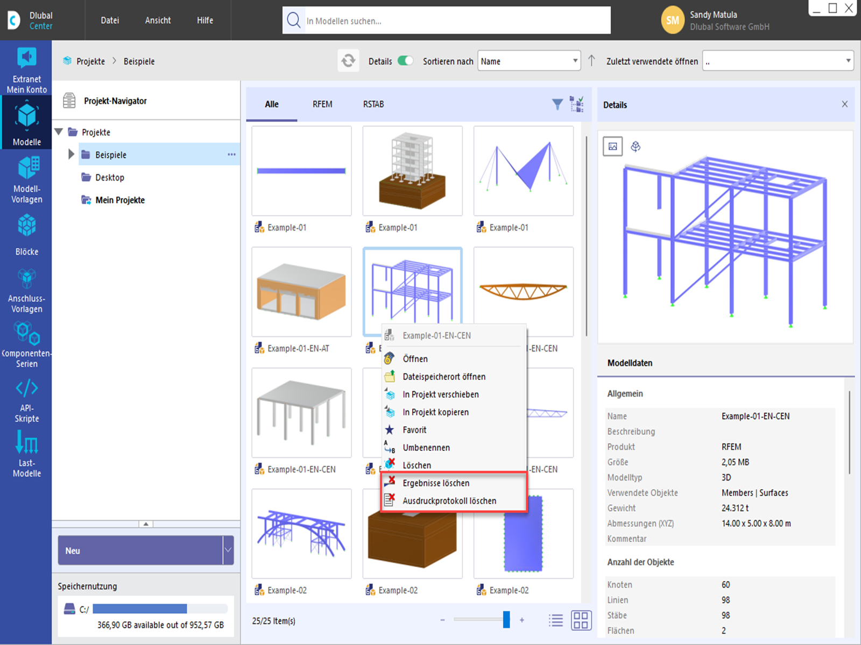
Task: Choose Dateispeicherort öffnen from context menu
Action: 454,376
